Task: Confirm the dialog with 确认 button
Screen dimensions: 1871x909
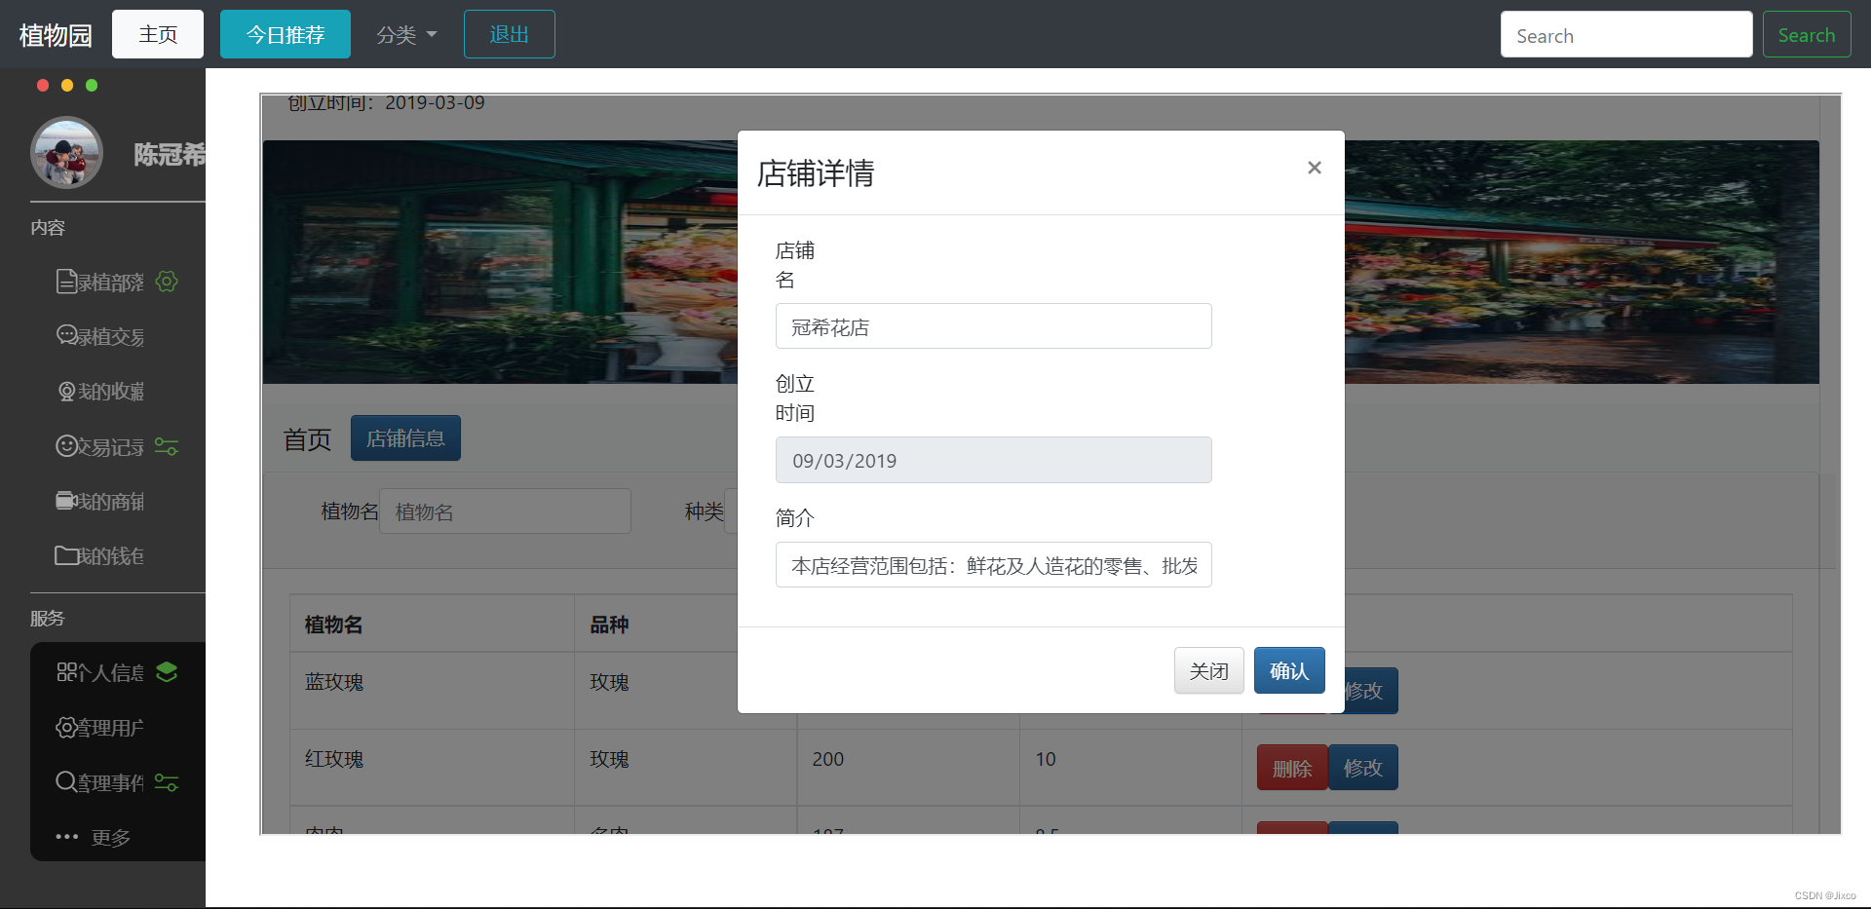Action: pyautogui.click(x=1288, y=670)
